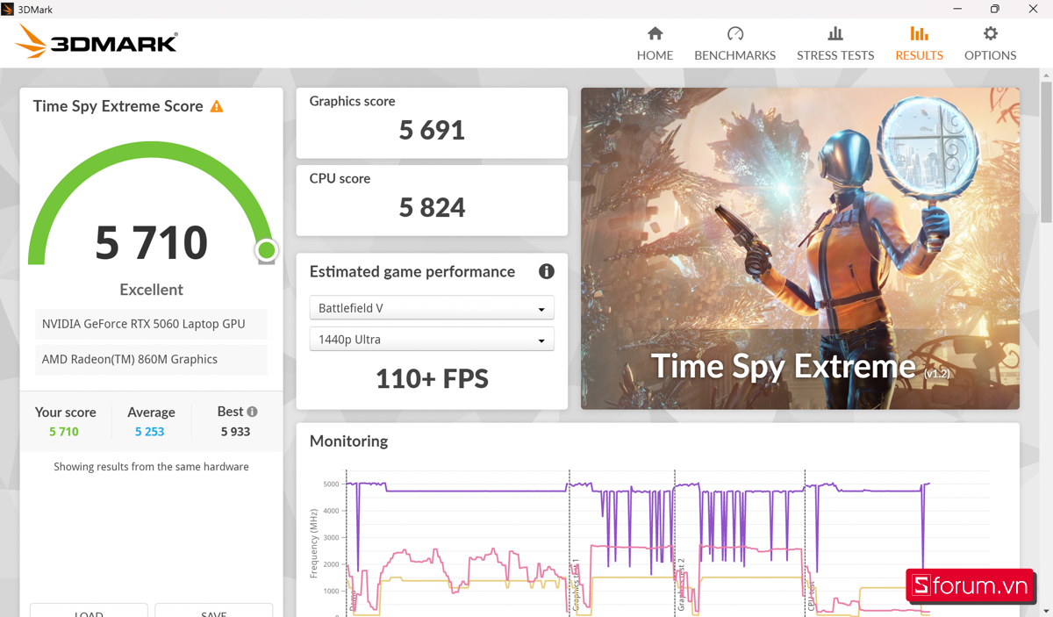The height and width of the screenshot is (617, 1053).
Task: Click the Average score 5 253
Action: point(150,432)
